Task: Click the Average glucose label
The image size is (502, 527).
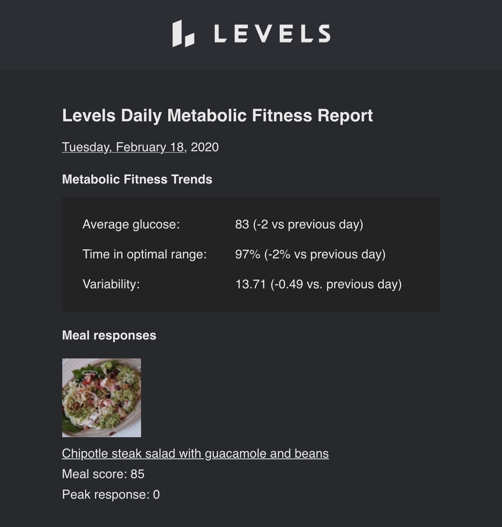Action: click(x=131, y=224)
